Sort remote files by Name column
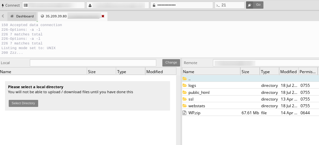This screenshot has width=319, height=145. tap(211, 71)
